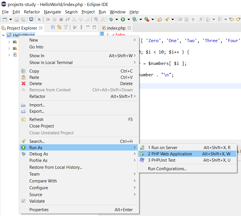Collapse the HelloWorld project tree node
This screenshot has width=241, height=216.
pos(3,35)
